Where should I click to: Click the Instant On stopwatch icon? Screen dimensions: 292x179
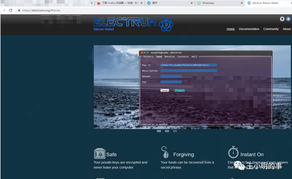coord(233,152)
